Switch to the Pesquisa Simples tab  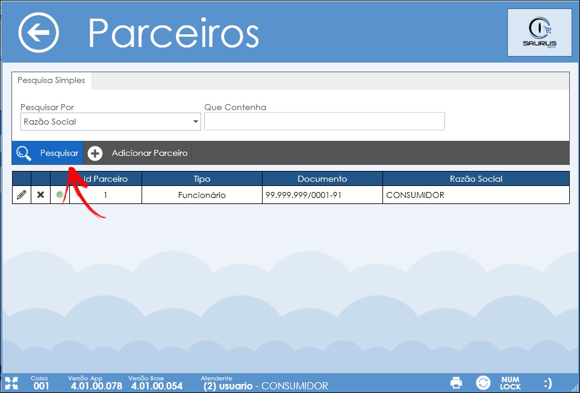[51, 81]
